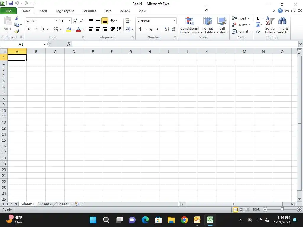Select column D header
The width and height of the screenshot is (303, 227).
tap(74, 51)
